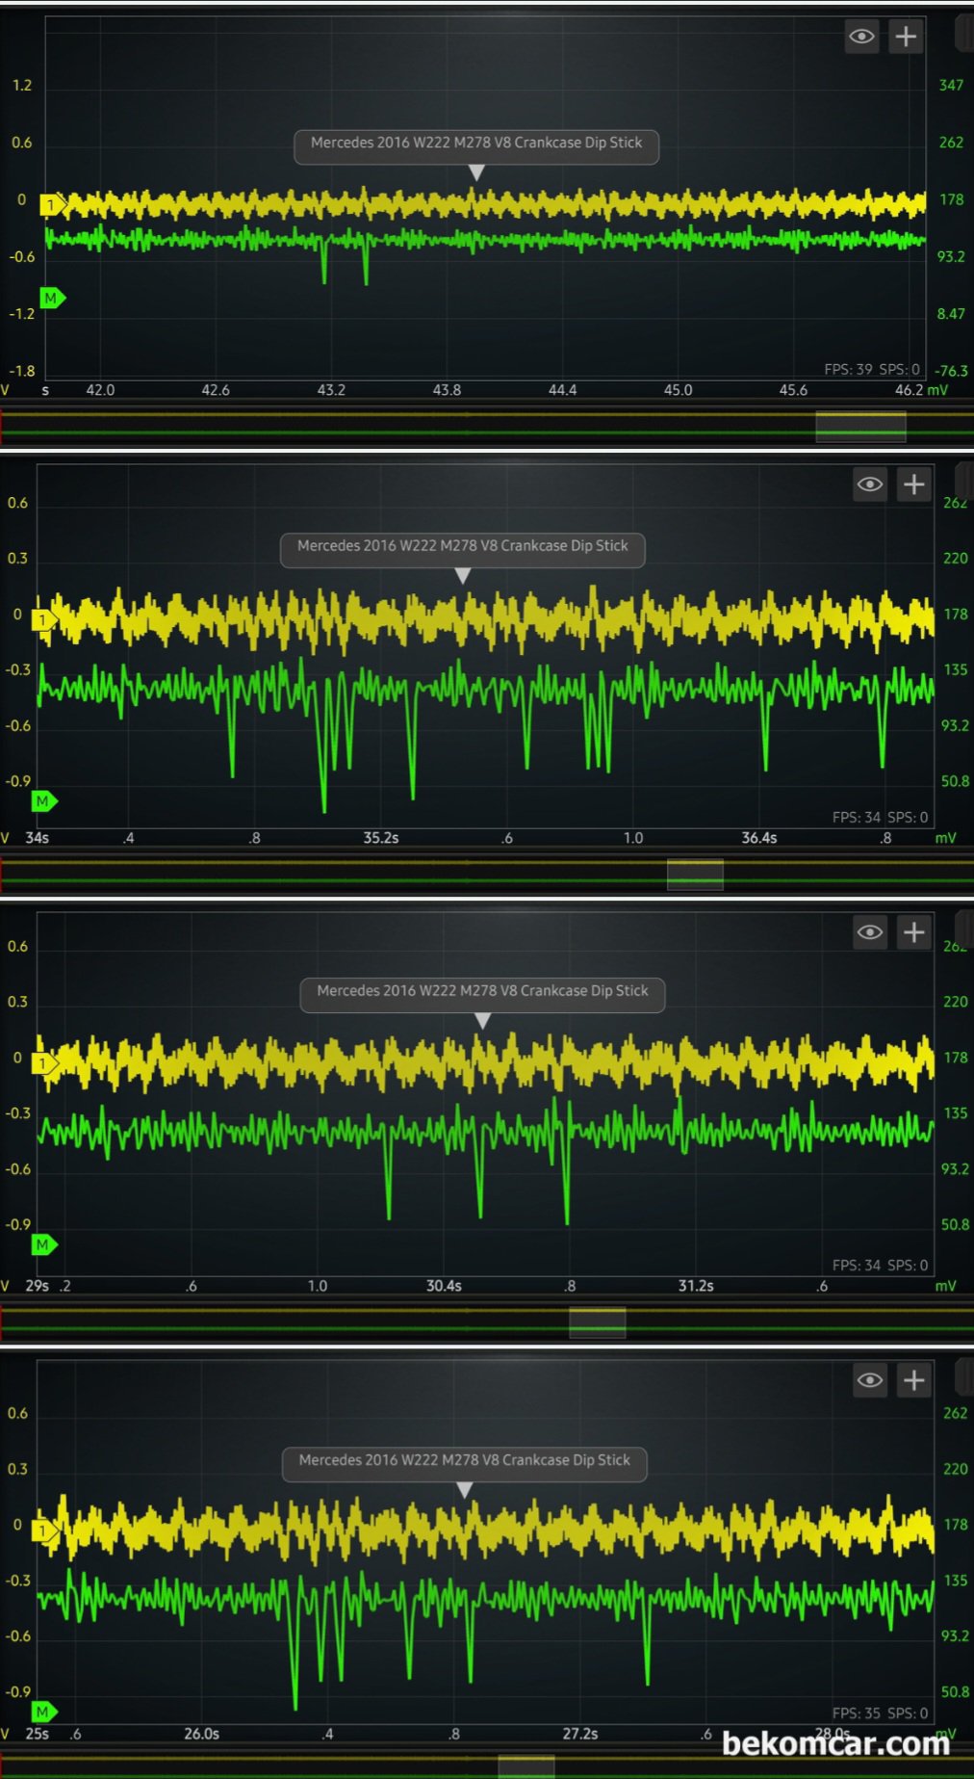Toggle eye visibility icon in the 34s–36.4s chart
This screenshot has width=974, height=1779.
click(x=869, y=484)
